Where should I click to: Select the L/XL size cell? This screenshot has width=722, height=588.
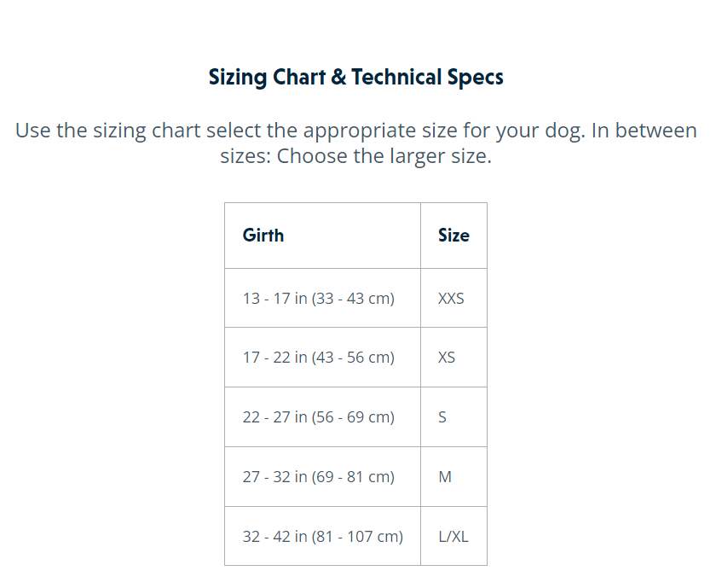[x=453, y=537]
